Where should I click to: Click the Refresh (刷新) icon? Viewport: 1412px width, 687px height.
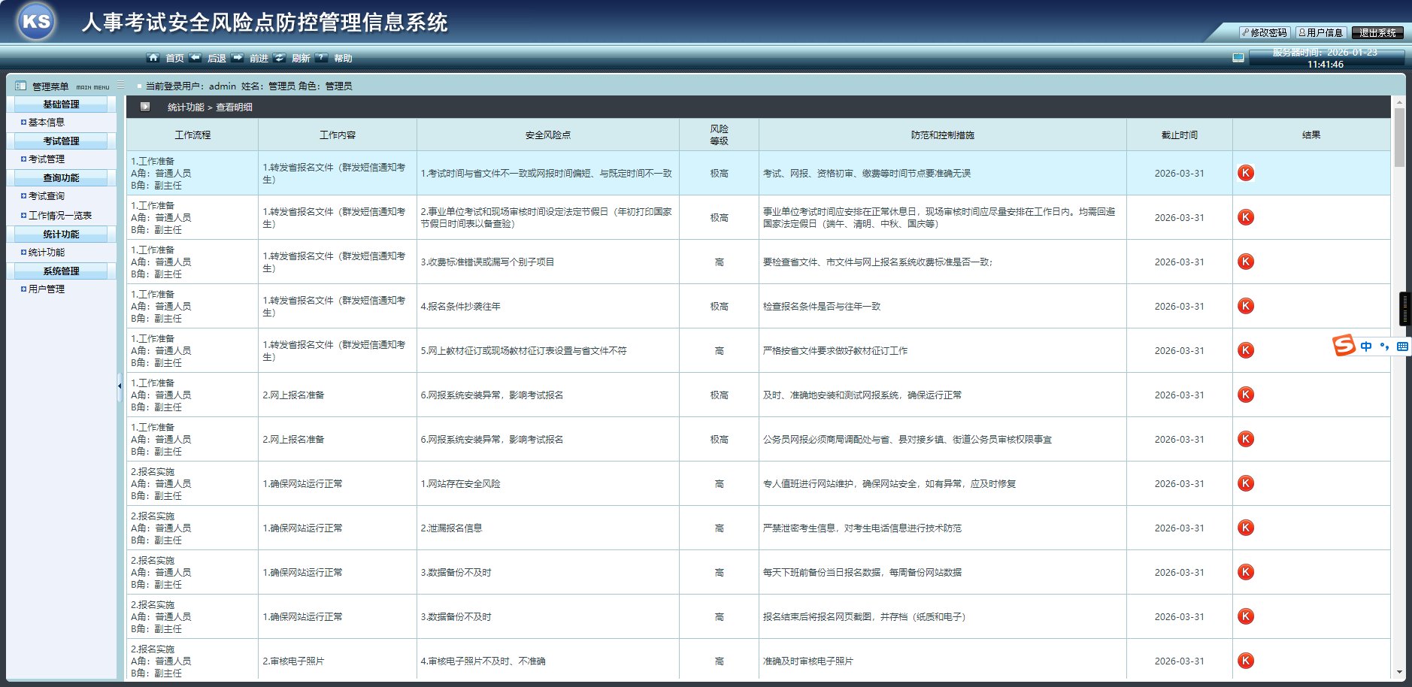coord(280,57)
